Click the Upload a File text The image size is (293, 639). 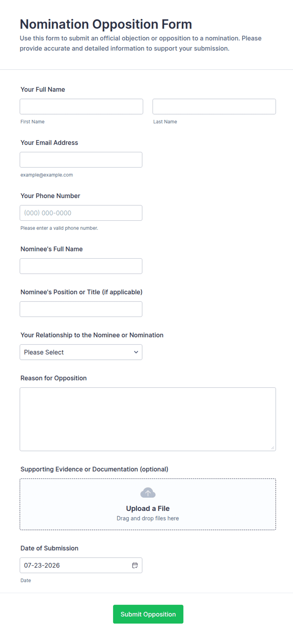[x=148, y=508]
